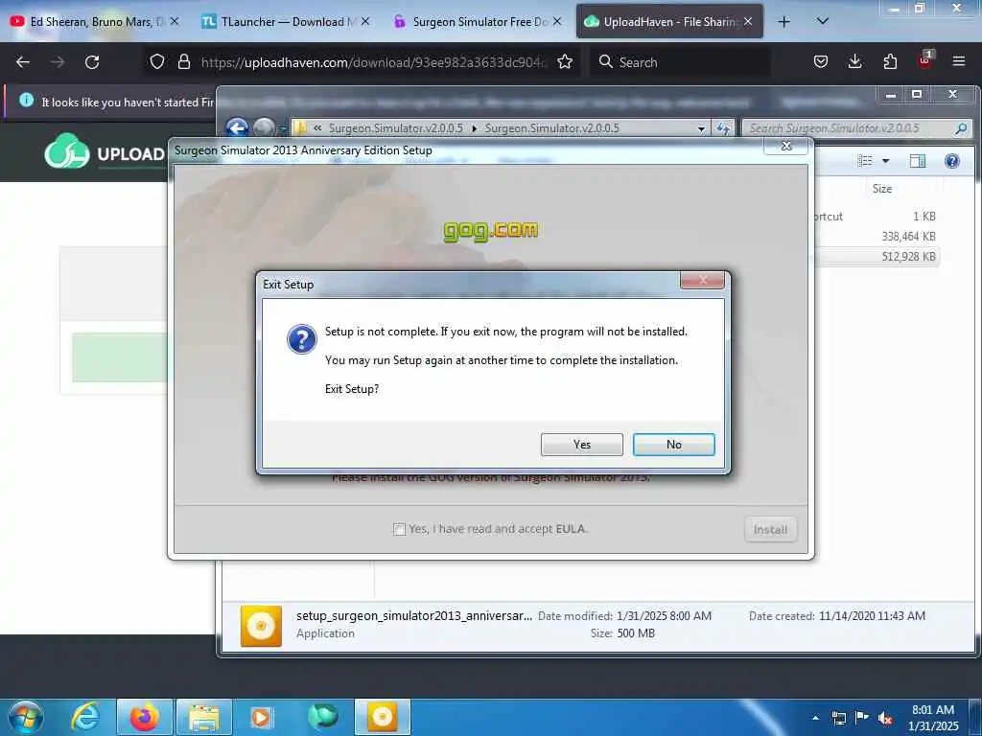The height and width of the screenshot is (736, 982).
Task: Select the 338,464 KB file row
Action: pos(877,237)
